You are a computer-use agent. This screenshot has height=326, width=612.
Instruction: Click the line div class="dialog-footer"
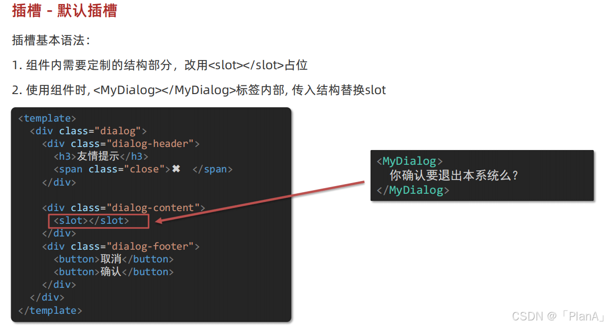120,246
